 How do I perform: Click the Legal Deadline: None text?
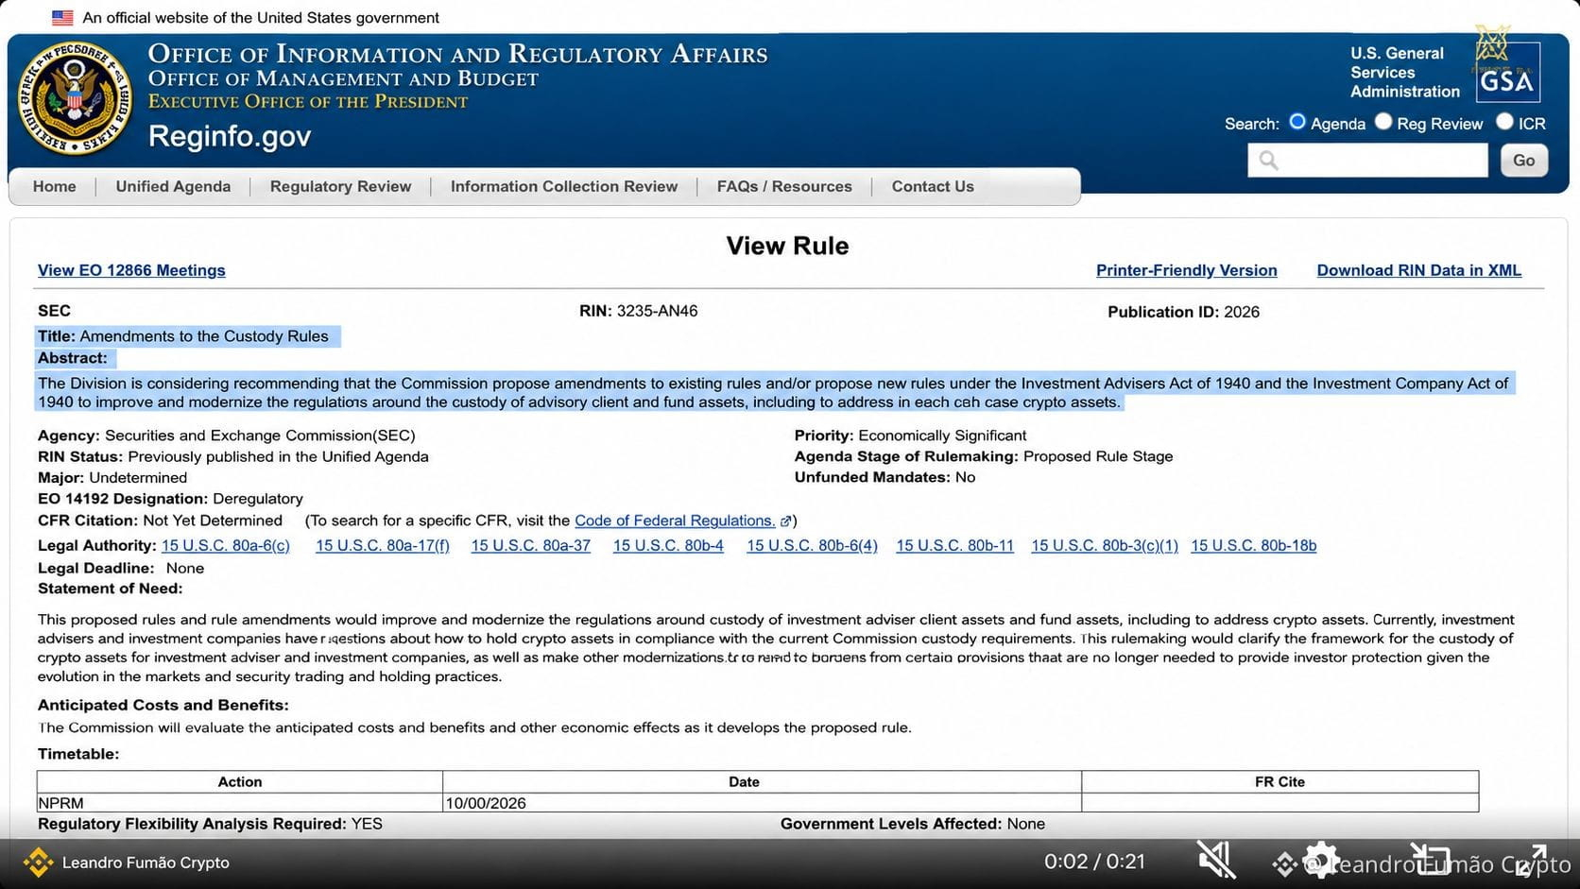(121, 568)
